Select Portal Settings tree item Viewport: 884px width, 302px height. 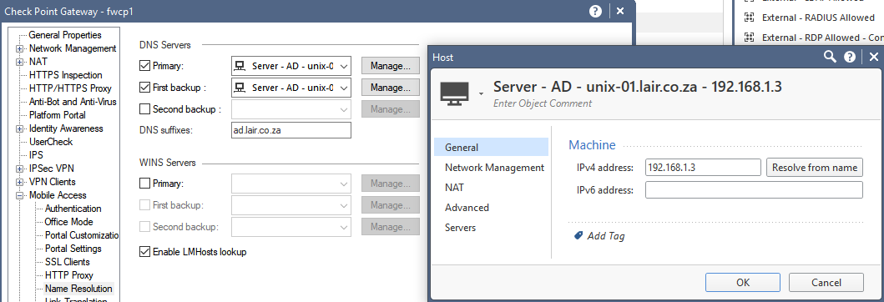(x=73, y=249)
